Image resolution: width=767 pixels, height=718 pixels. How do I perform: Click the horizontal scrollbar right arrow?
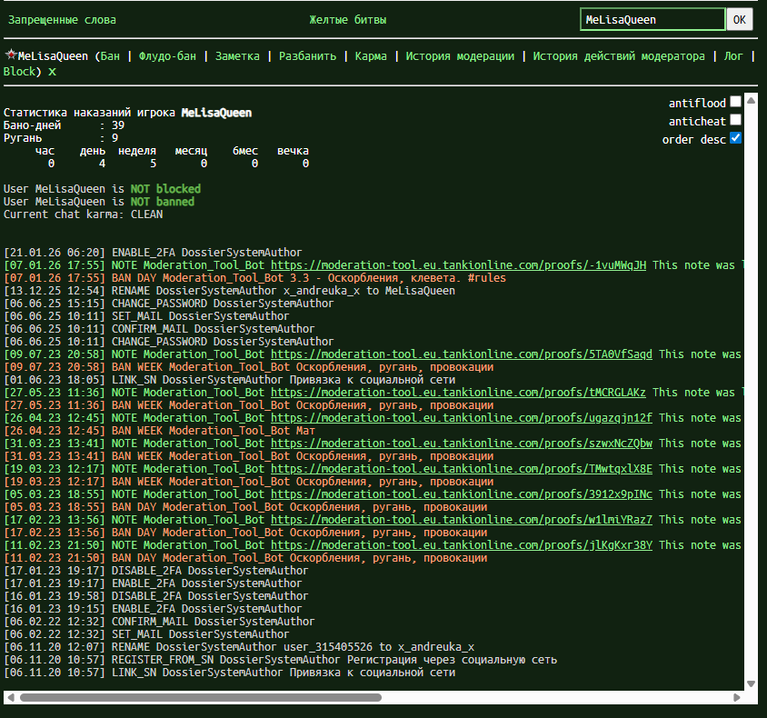(x=738, y=697)
